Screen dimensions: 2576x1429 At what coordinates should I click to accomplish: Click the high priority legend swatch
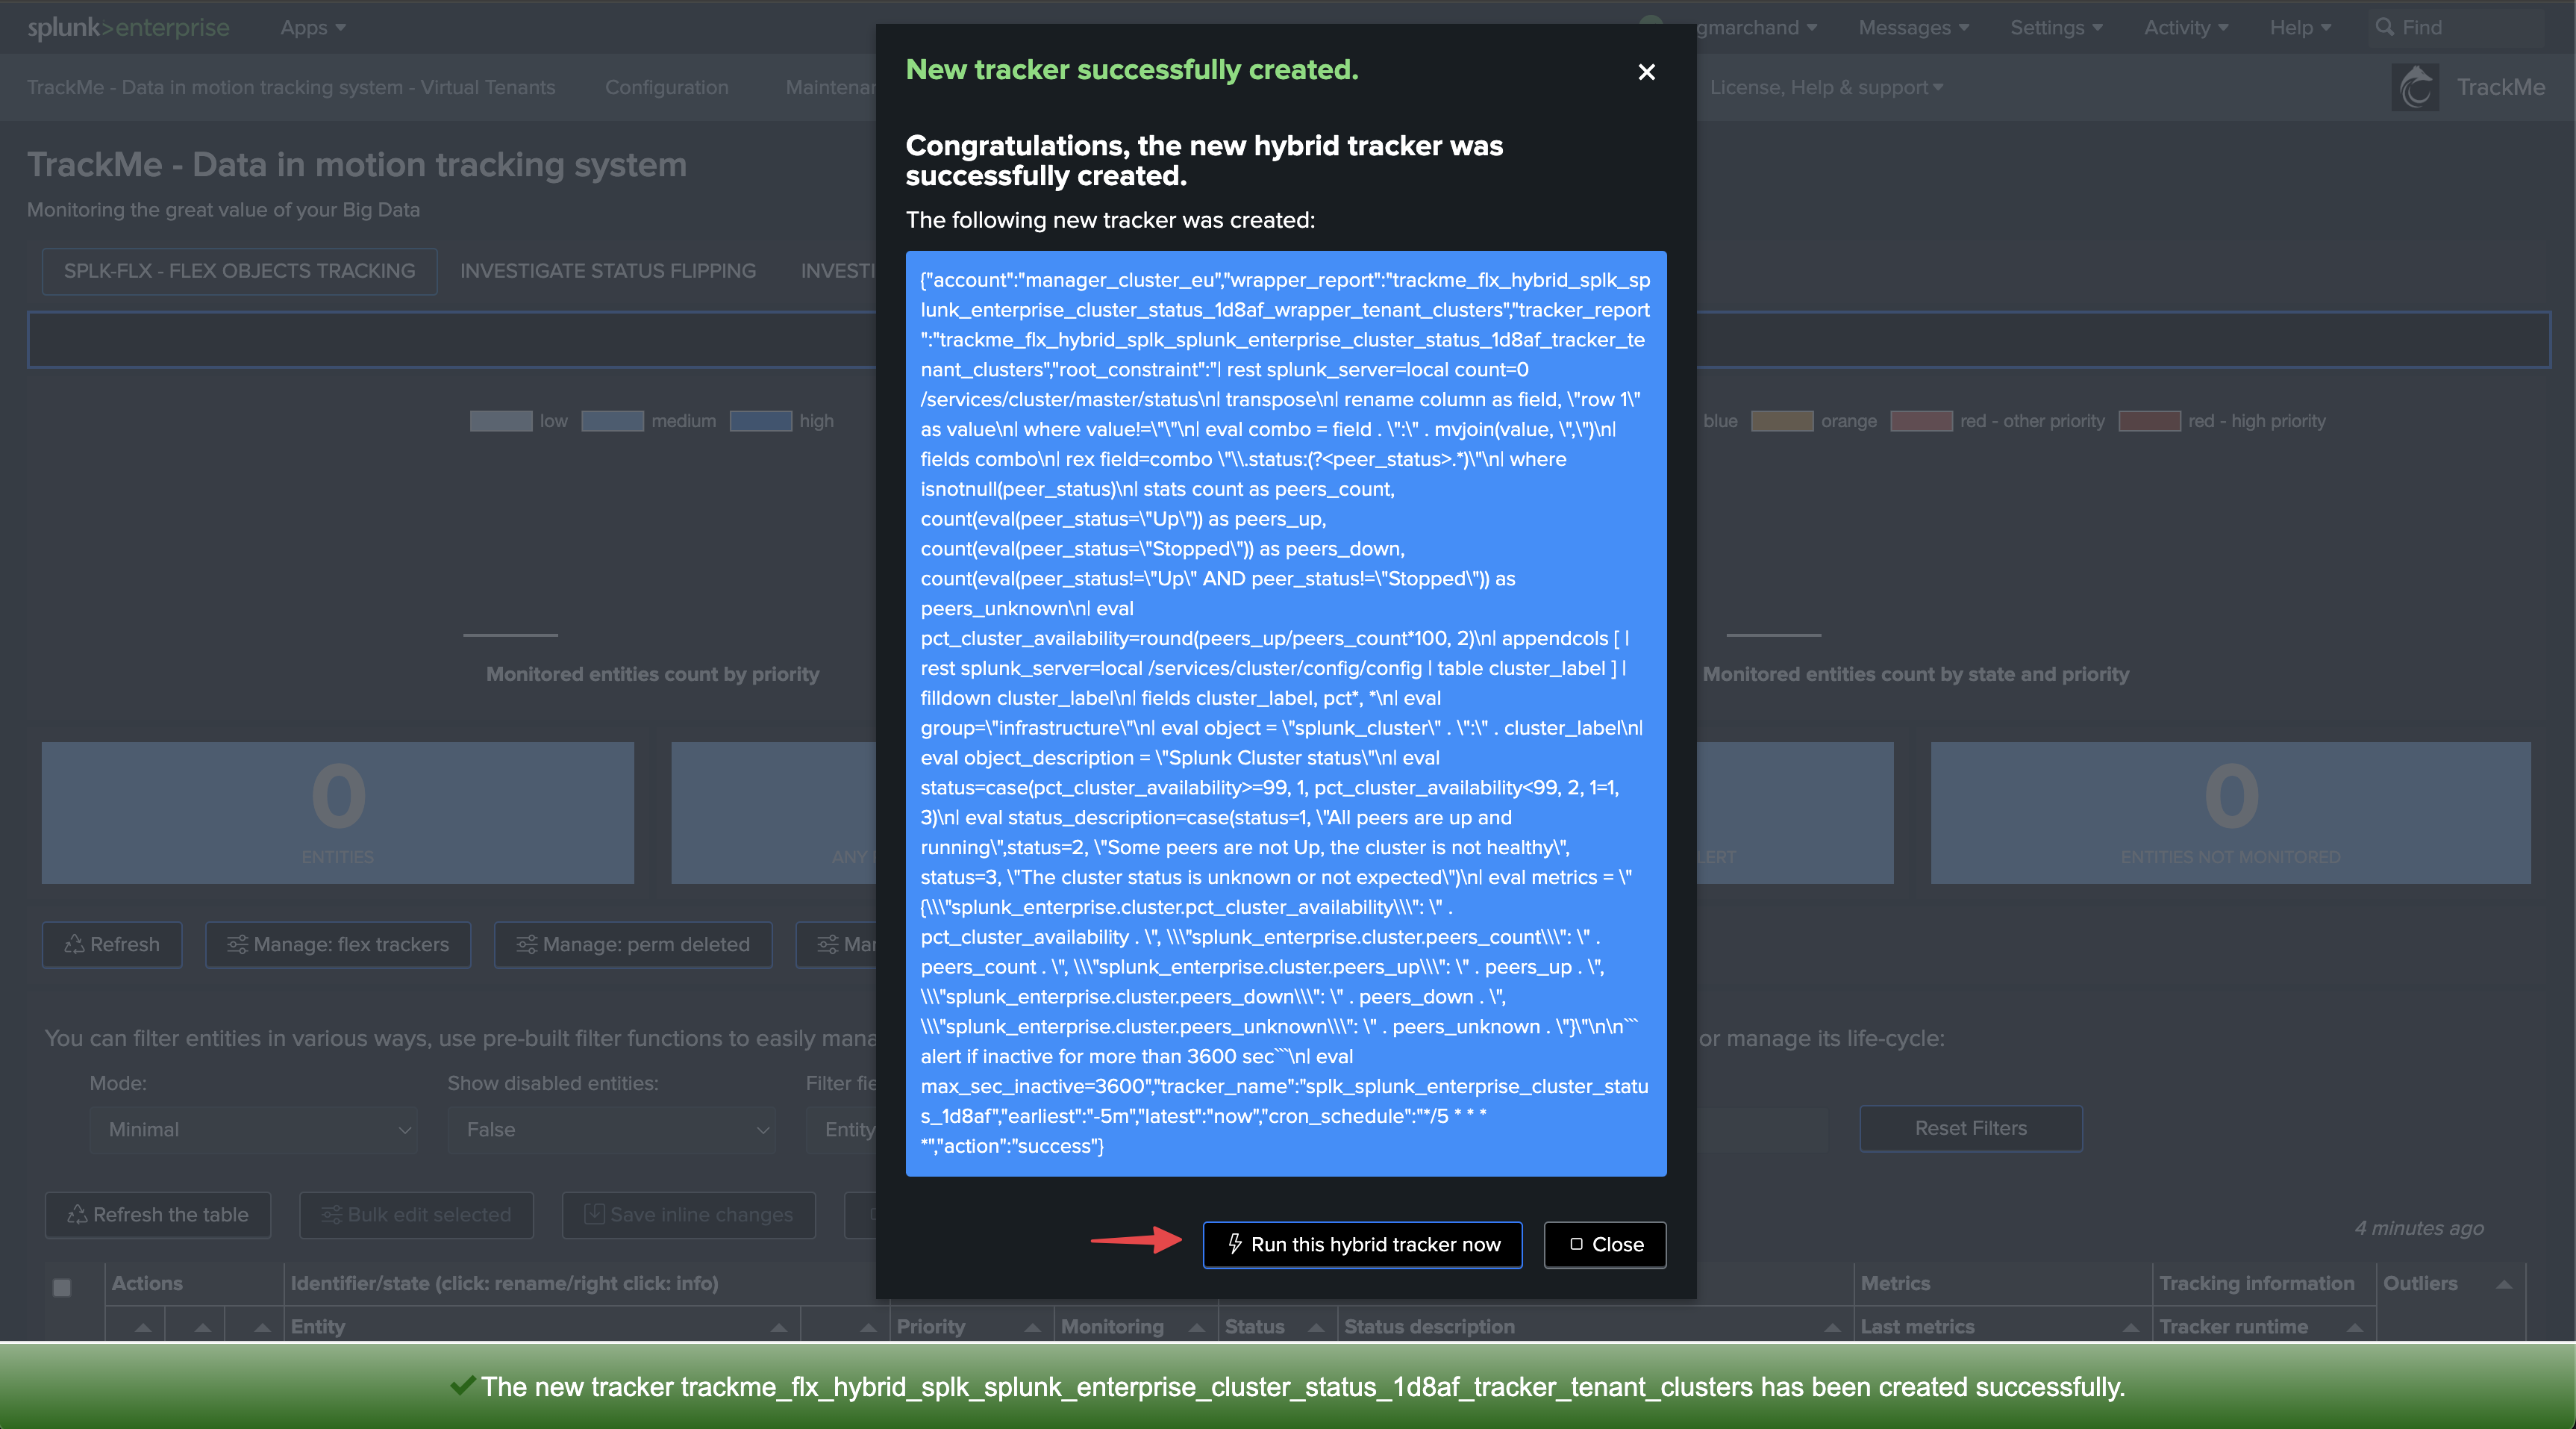click(x=760, y=420)
